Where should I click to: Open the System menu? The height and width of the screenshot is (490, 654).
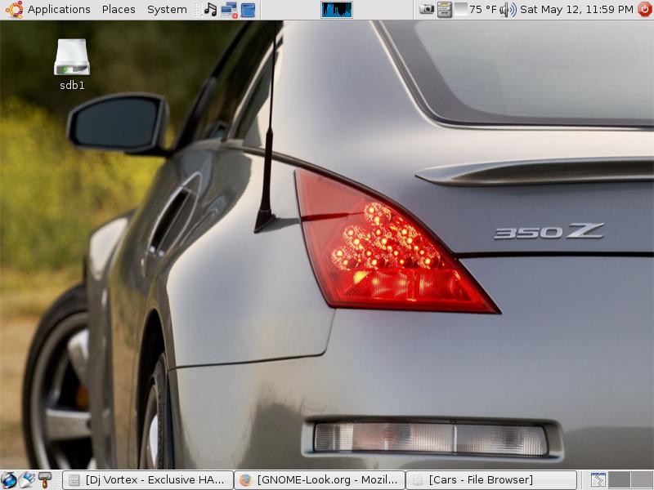coord(167,9)
